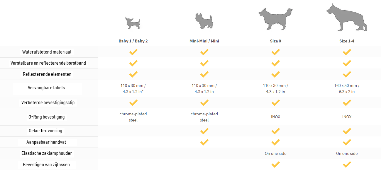
Task: Select the Mini-Mini / Mini column header
Action: pyautogui.click(x=204, y=41)
